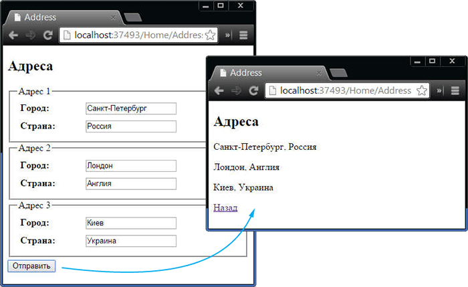468x287 pixels.
Task: Click the Адрес 3 fieldset legend
Action: [34, 205]
